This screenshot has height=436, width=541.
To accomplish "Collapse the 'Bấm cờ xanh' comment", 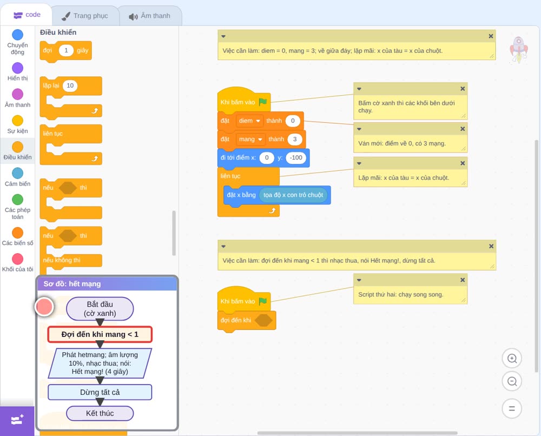I will coord(359,89).
